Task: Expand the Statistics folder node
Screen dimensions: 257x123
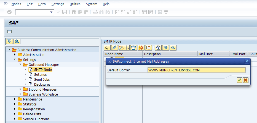Action: point(15,104)
